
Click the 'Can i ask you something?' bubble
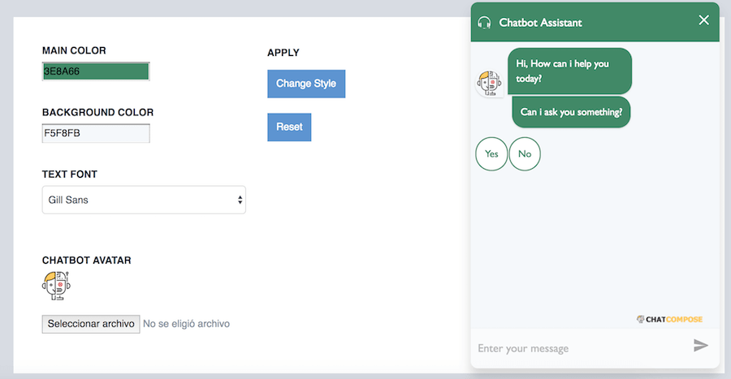pyautogui.click(x=571, y=112)
